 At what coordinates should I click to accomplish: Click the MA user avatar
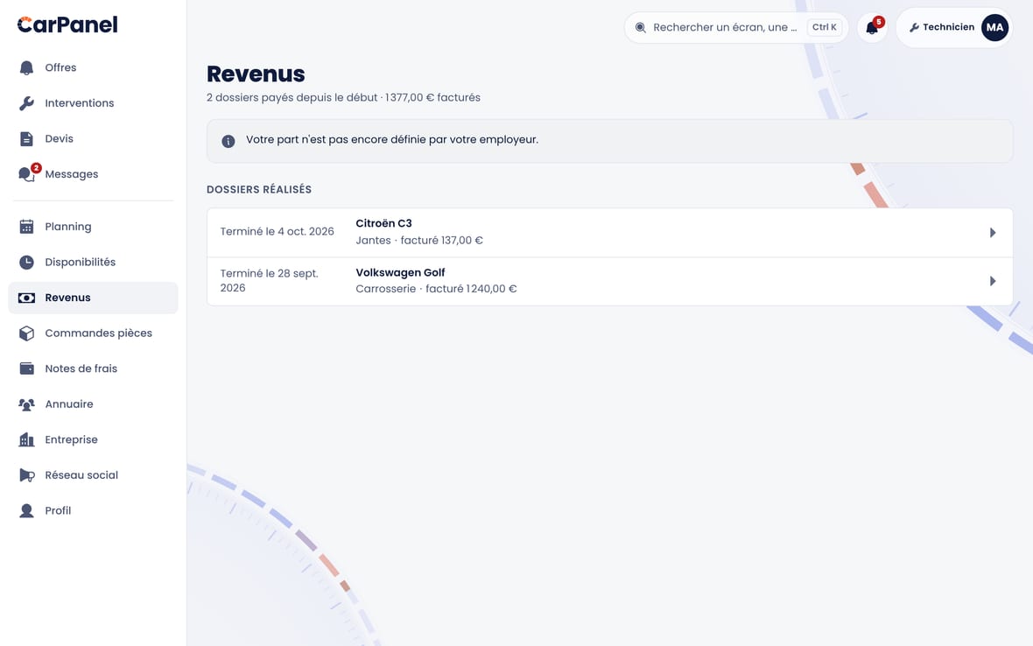point(994,28)
